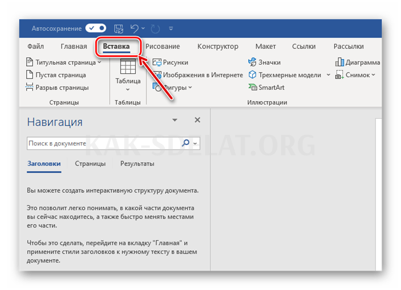Open the Макет tab
The height and width of the screenshot is (290, 401).
(265, 46)
